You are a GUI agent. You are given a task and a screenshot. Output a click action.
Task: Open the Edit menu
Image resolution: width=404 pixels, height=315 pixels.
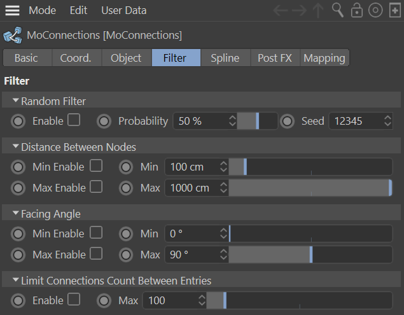[78, 11]
